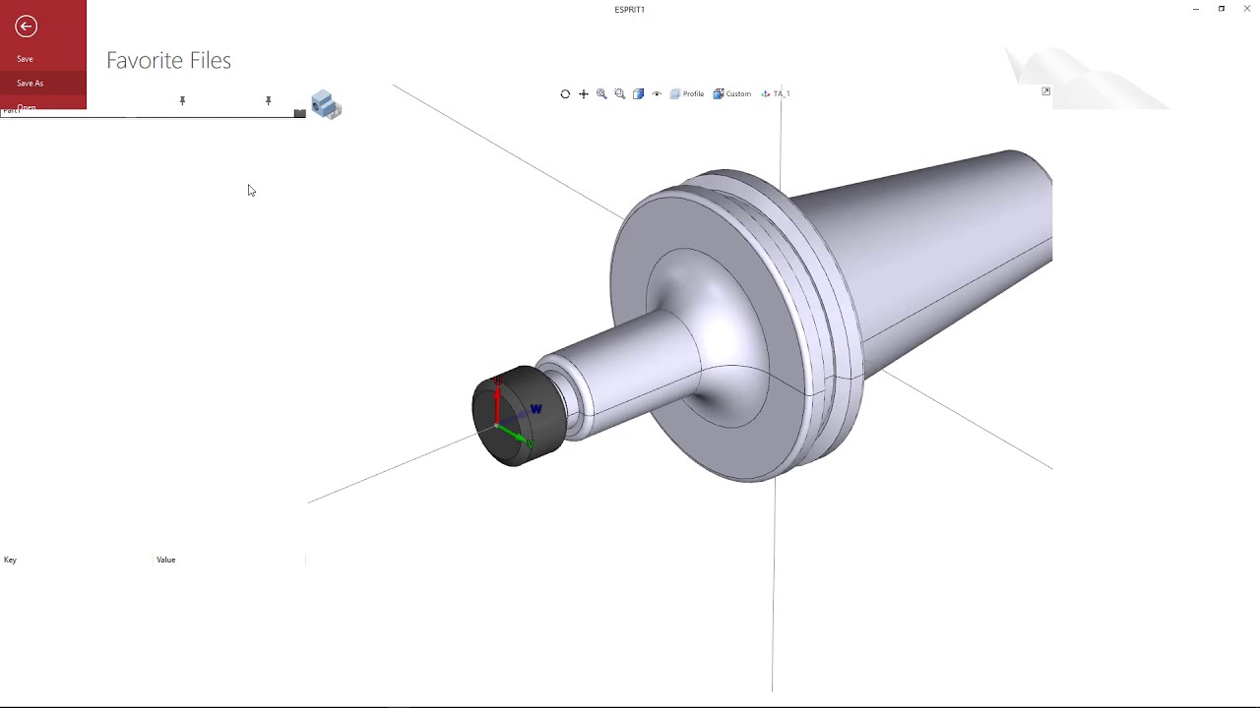Open the view orientation cube icon
The width and height of the screenshot is (1260, 708).
tap(638, 94)
